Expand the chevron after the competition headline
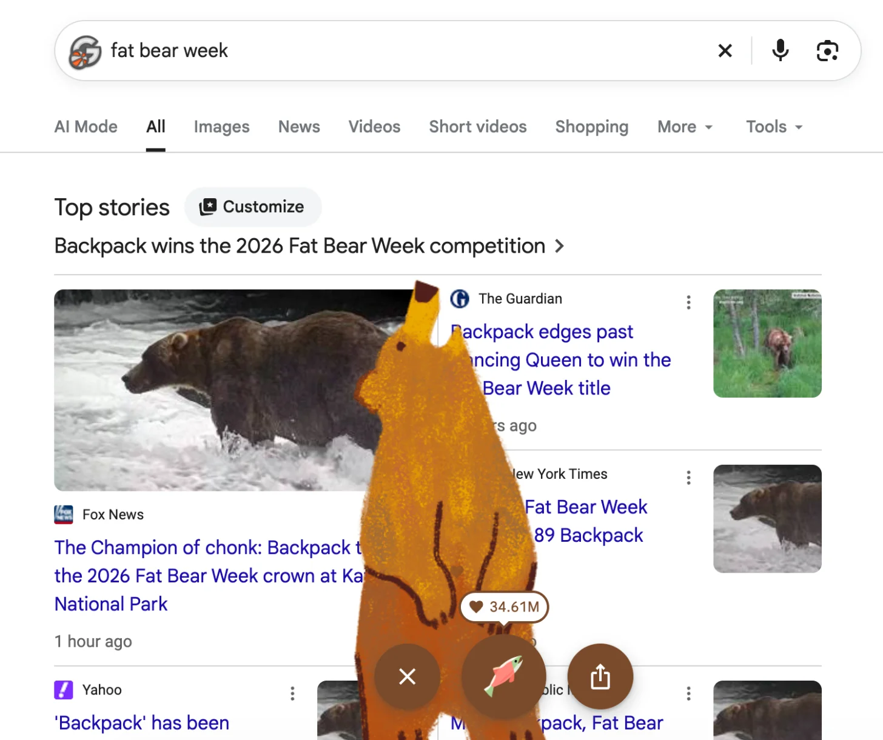 pyautogui.click(x=559, y=246)
